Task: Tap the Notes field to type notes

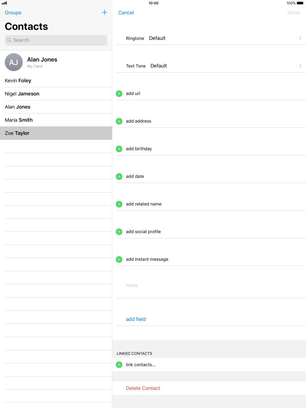Action: click(x=169, y=285)
